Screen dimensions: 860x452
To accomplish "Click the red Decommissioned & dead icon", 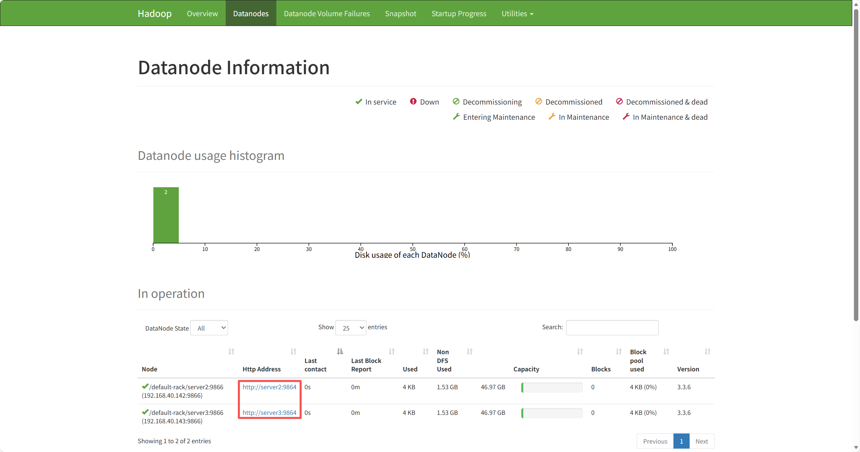I will point(619,101).
